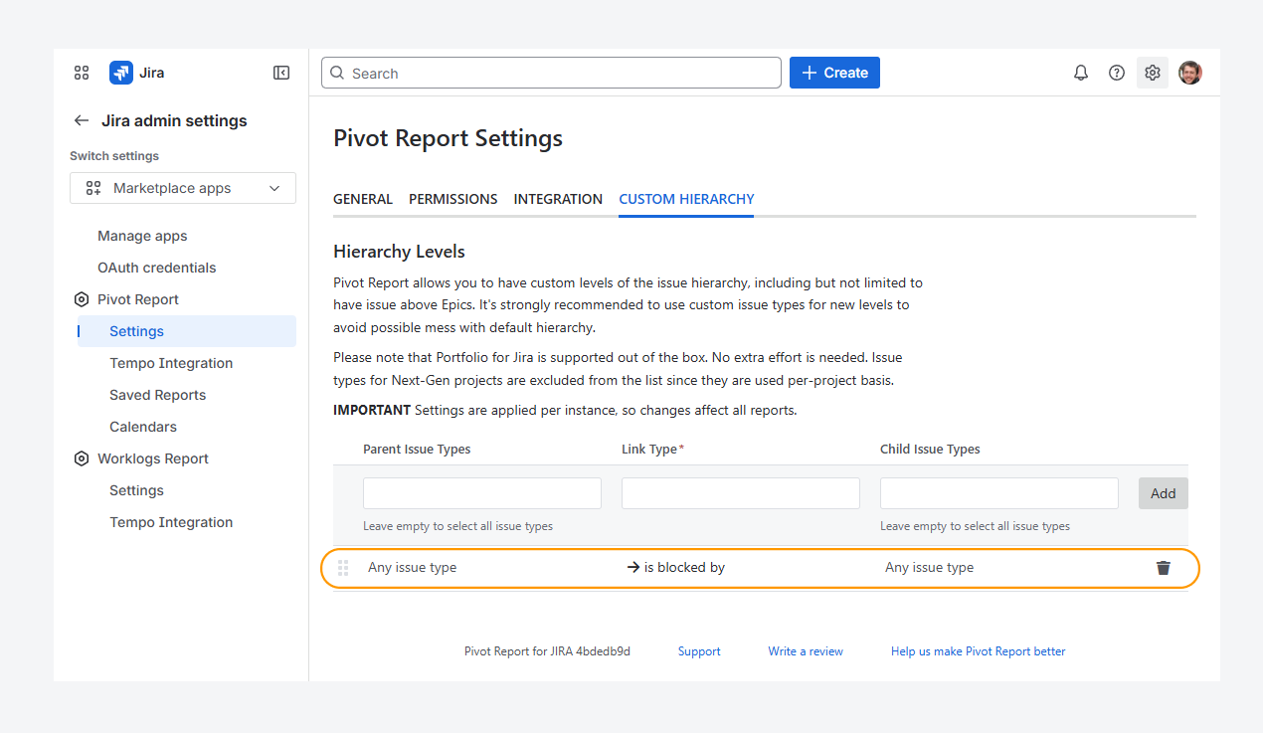Viewport: 1263px width, 733px height.
Task: Click the Jira logo
Action: [121, 73]
